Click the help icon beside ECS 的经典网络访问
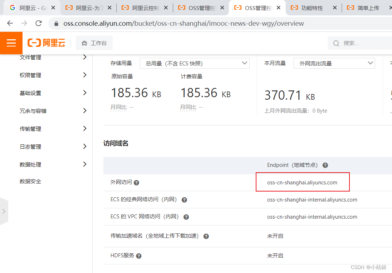Image resolution: width=392 pixels, height=273 pixels. pos(184,200)
